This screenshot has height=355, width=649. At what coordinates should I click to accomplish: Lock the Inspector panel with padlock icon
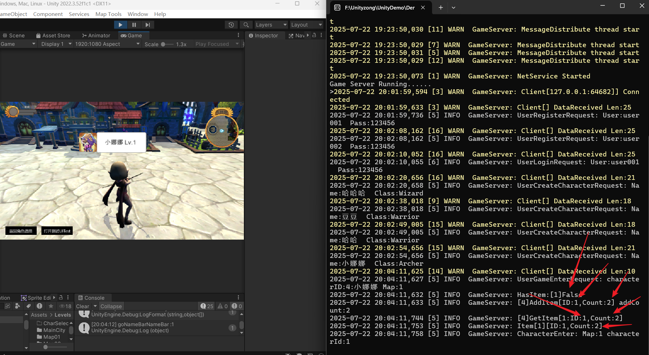[x=314, y=35]
